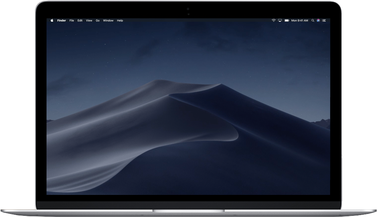Viewport: 377px width, 217px height.
Task: Open the Apple menu
Action: click(x=52, y=21)
